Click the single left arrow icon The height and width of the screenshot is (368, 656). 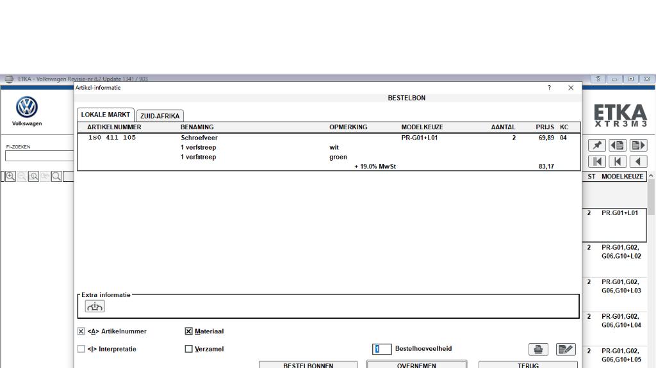click(638, 161)
